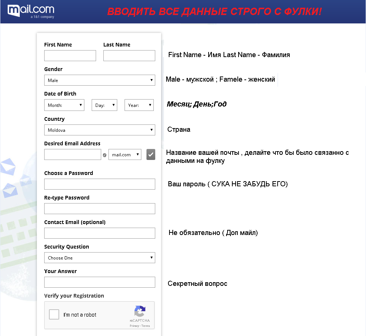Select the Contact Email optional field
The image size is (366, 336).
[x=99, y=233]
